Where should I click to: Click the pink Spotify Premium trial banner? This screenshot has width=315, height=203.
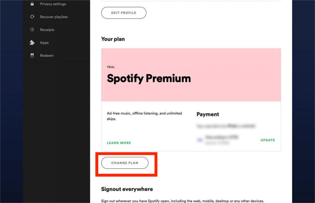191,75
